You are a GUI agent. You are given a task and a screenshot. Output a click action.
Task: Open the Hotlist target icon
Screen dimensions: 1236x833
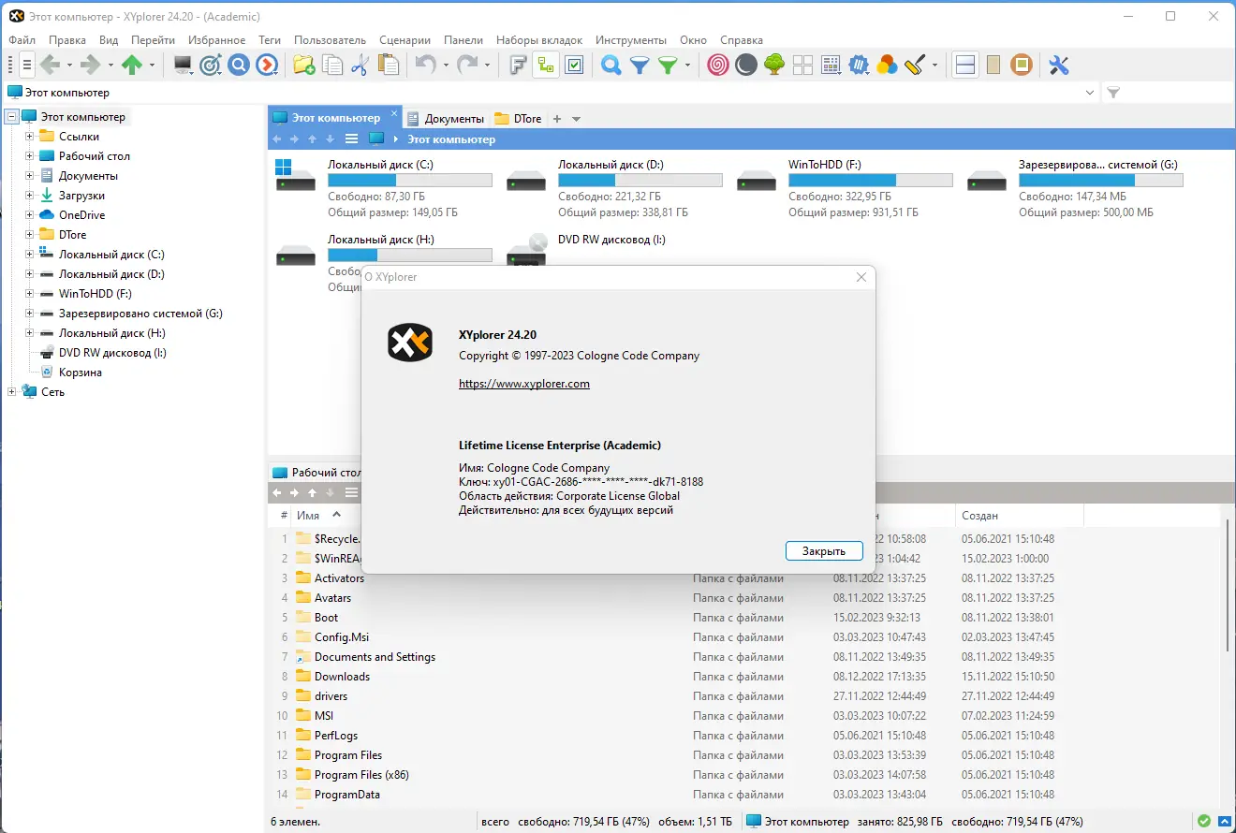point(211,65)
